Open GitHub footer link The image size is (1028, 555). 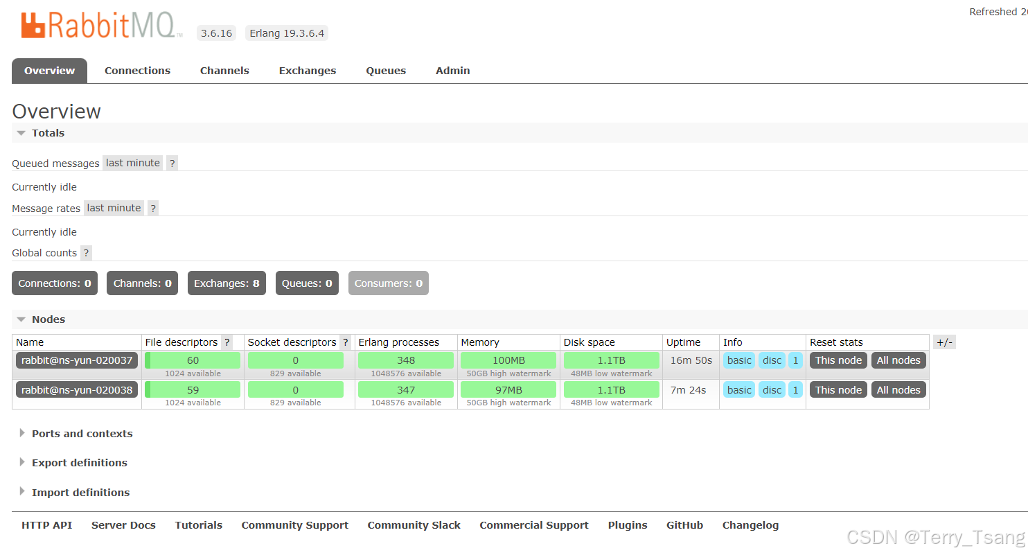click(684, 525)
